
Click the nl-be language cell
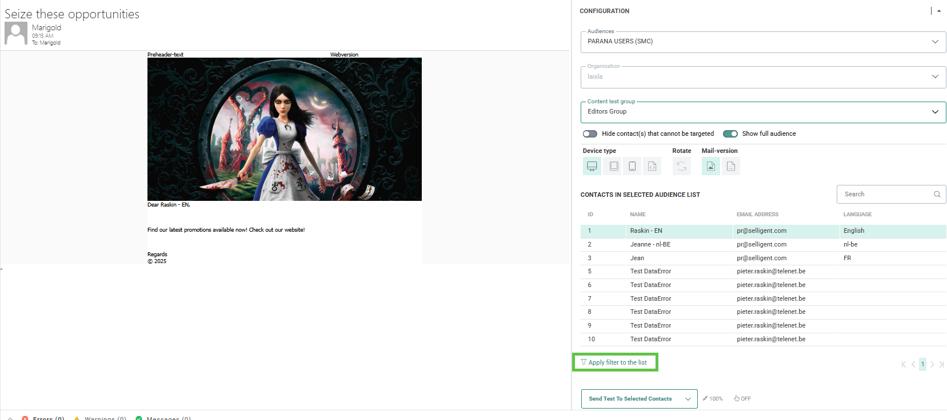click(x=850, y=244)
